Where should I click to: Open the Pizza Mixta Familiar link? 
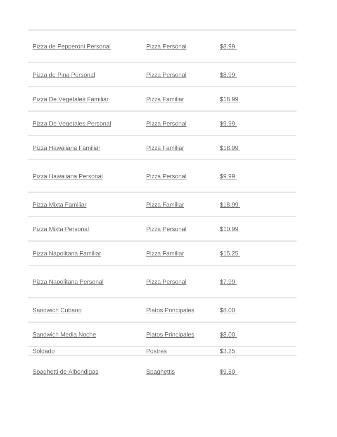(59, 205)
